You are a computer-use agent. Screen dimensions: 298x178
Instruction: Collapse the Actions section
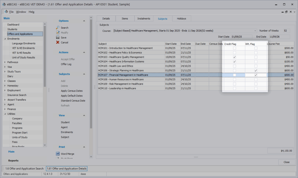pyautogui.click(x=84, y=52)
